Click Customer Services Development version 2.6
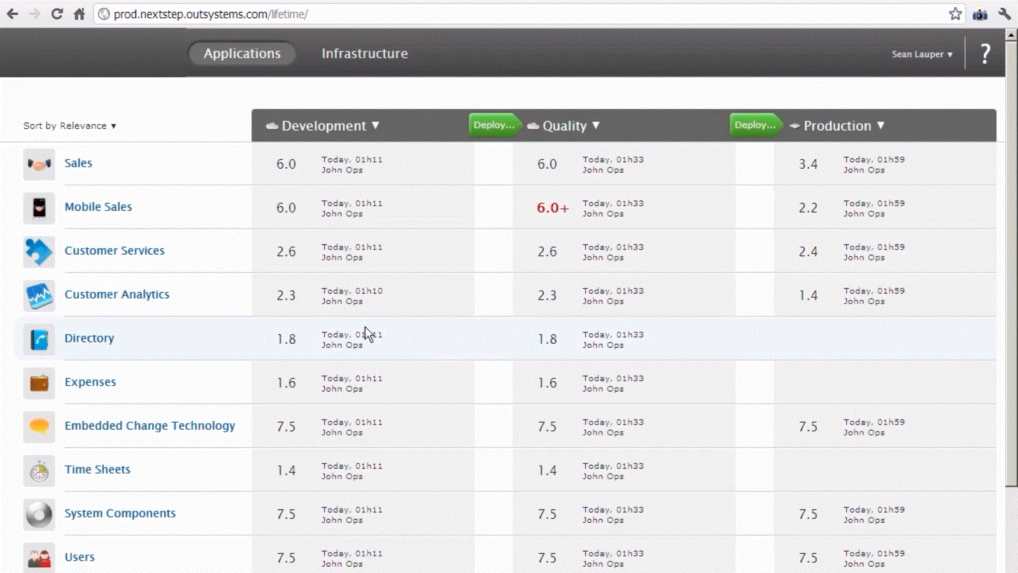Viewport: 1018px width, 573px height. click(x=286, y=252)
